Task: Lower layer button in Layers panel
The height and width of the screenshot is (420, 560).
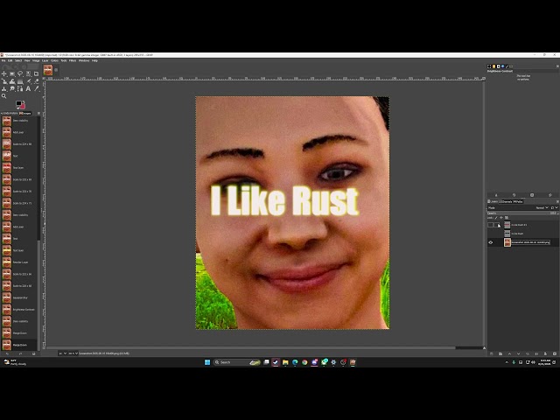Action: [518, 353]
